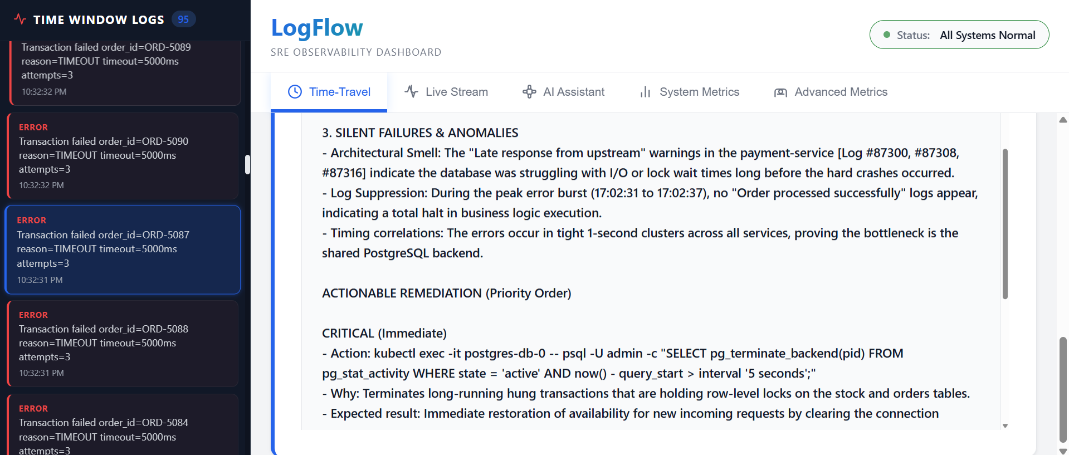Click the LogFlow logo title
1069x455 pixels.
click(x=316, y=28)
